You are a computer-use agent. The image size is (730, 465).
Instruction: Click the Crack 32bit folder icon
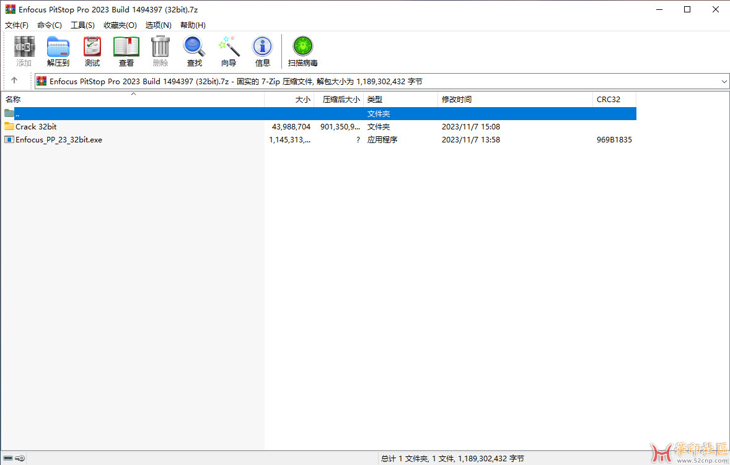click(x=9, y=126)
